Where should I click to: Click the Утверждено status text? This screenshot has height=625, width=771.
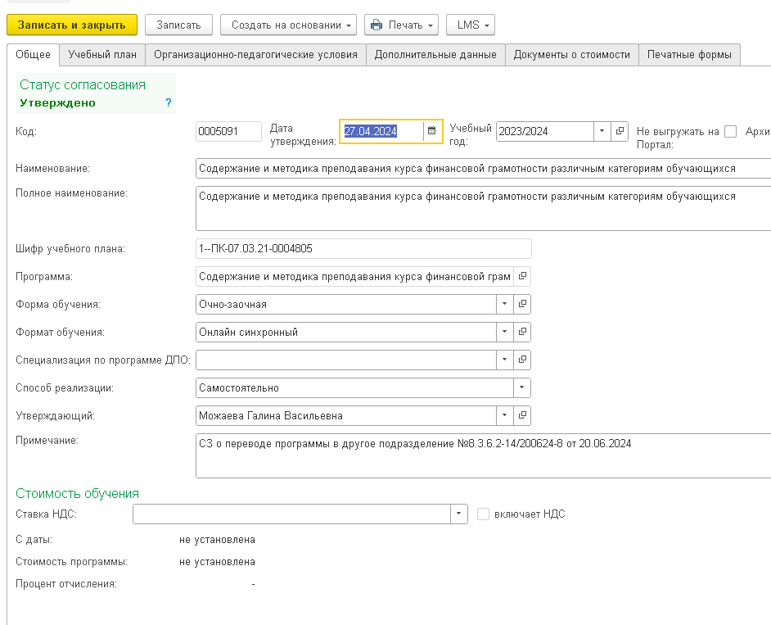[57, 103]
